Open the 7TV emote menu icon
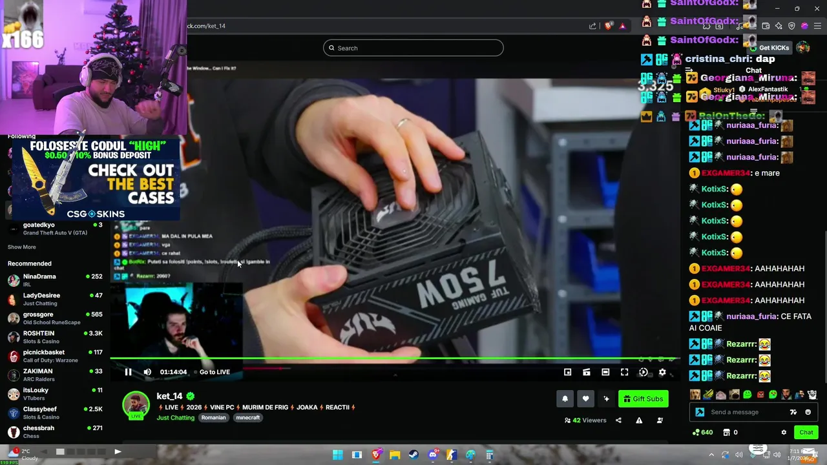The width and height of the screenshot is (827, 465). point(793,412)
